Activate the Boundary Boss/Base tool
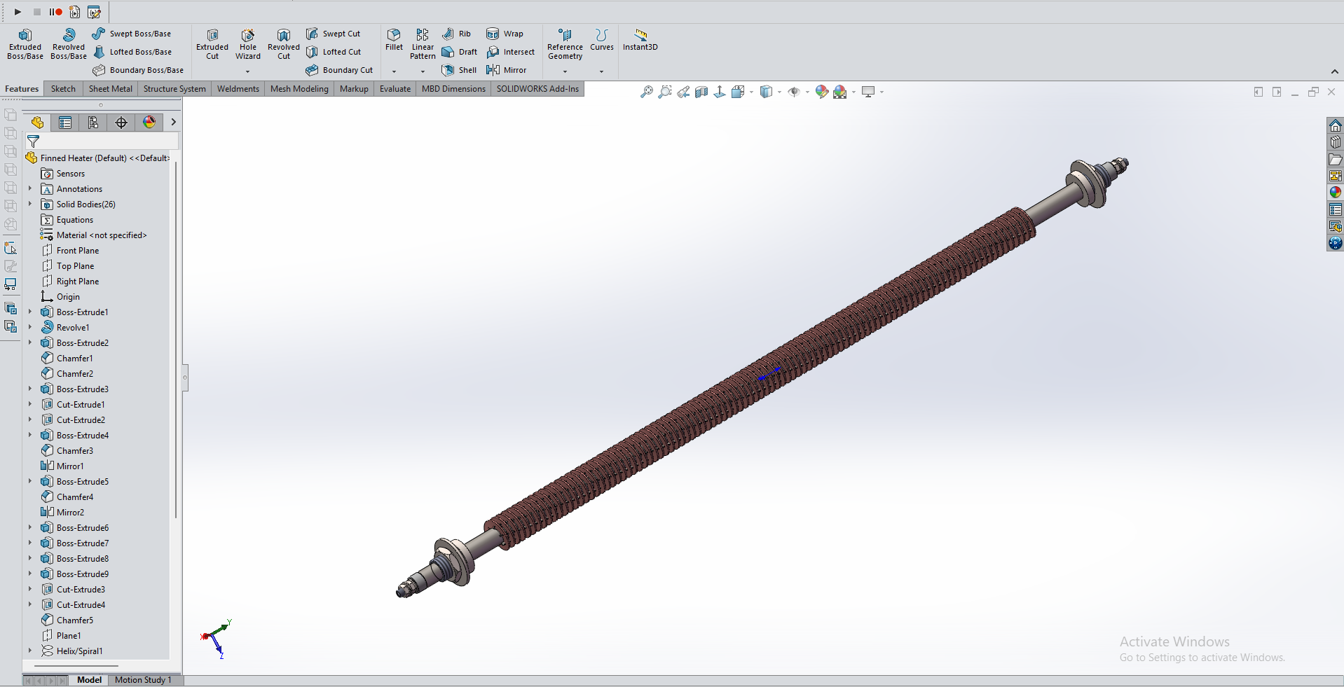Screen dimensions: 1344x687 pos(138,70)
